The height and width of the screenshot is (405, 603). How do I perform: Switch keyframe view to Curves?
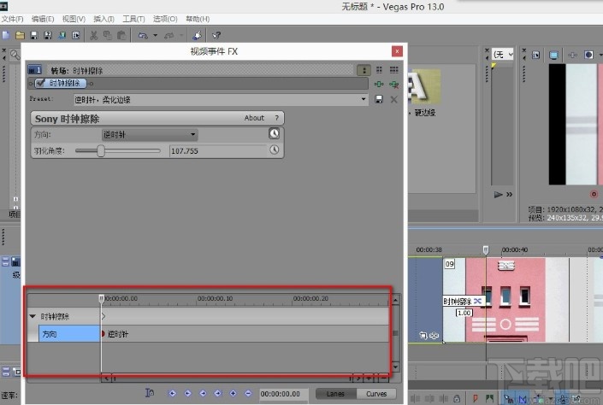click(376, 394)
